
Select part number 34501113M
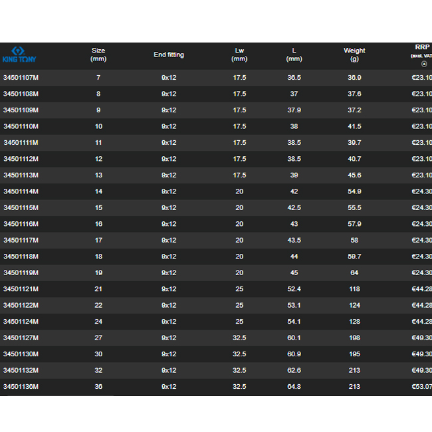pyautogui.click(x=21, y=175)
